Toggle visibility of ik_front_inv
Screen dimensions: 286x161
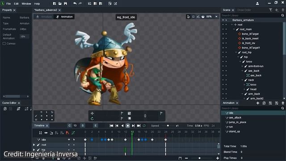click(223, 43)
